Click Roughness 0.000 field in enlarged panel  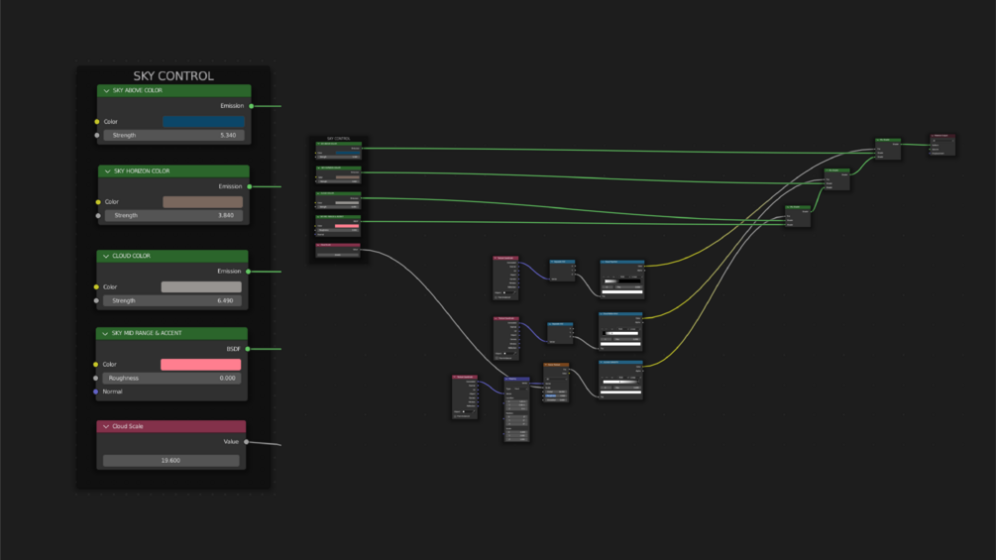click(171, 379)
